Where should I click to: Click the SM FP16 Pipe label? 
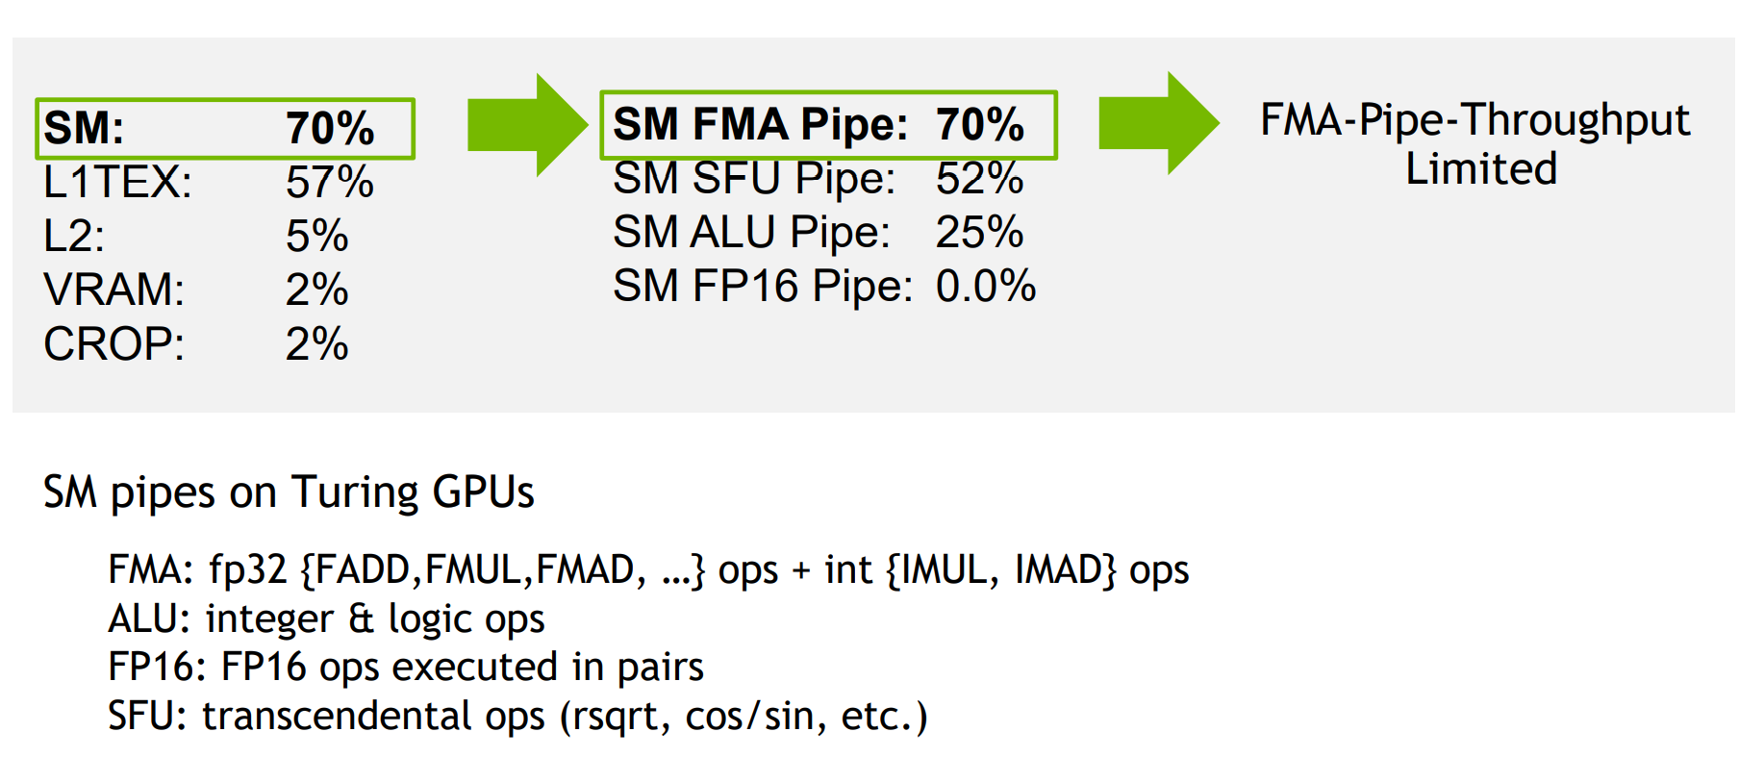763,287
